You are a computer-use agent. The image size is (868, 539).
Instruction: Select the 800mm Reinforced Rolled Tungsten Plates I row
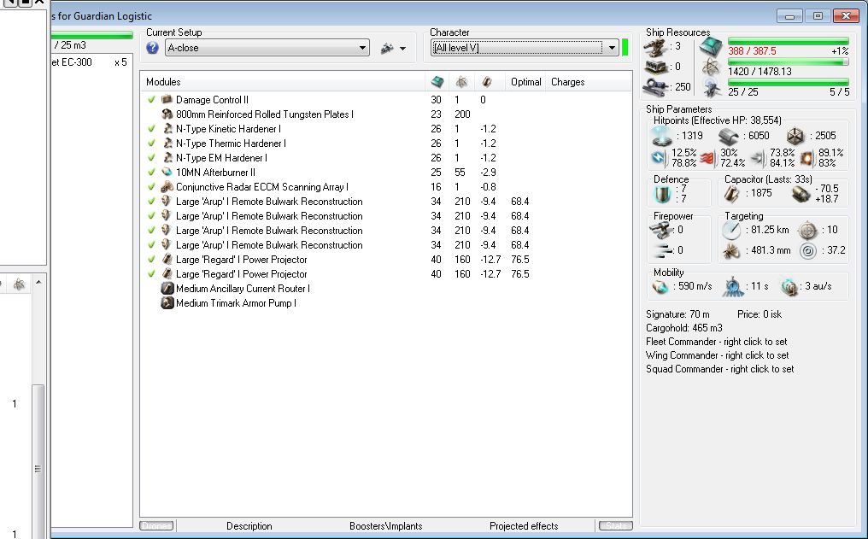coord(385,114)
